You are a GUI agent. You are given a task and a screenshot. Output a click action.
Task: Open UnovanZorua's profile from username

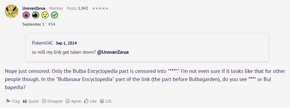coord(34,8)
